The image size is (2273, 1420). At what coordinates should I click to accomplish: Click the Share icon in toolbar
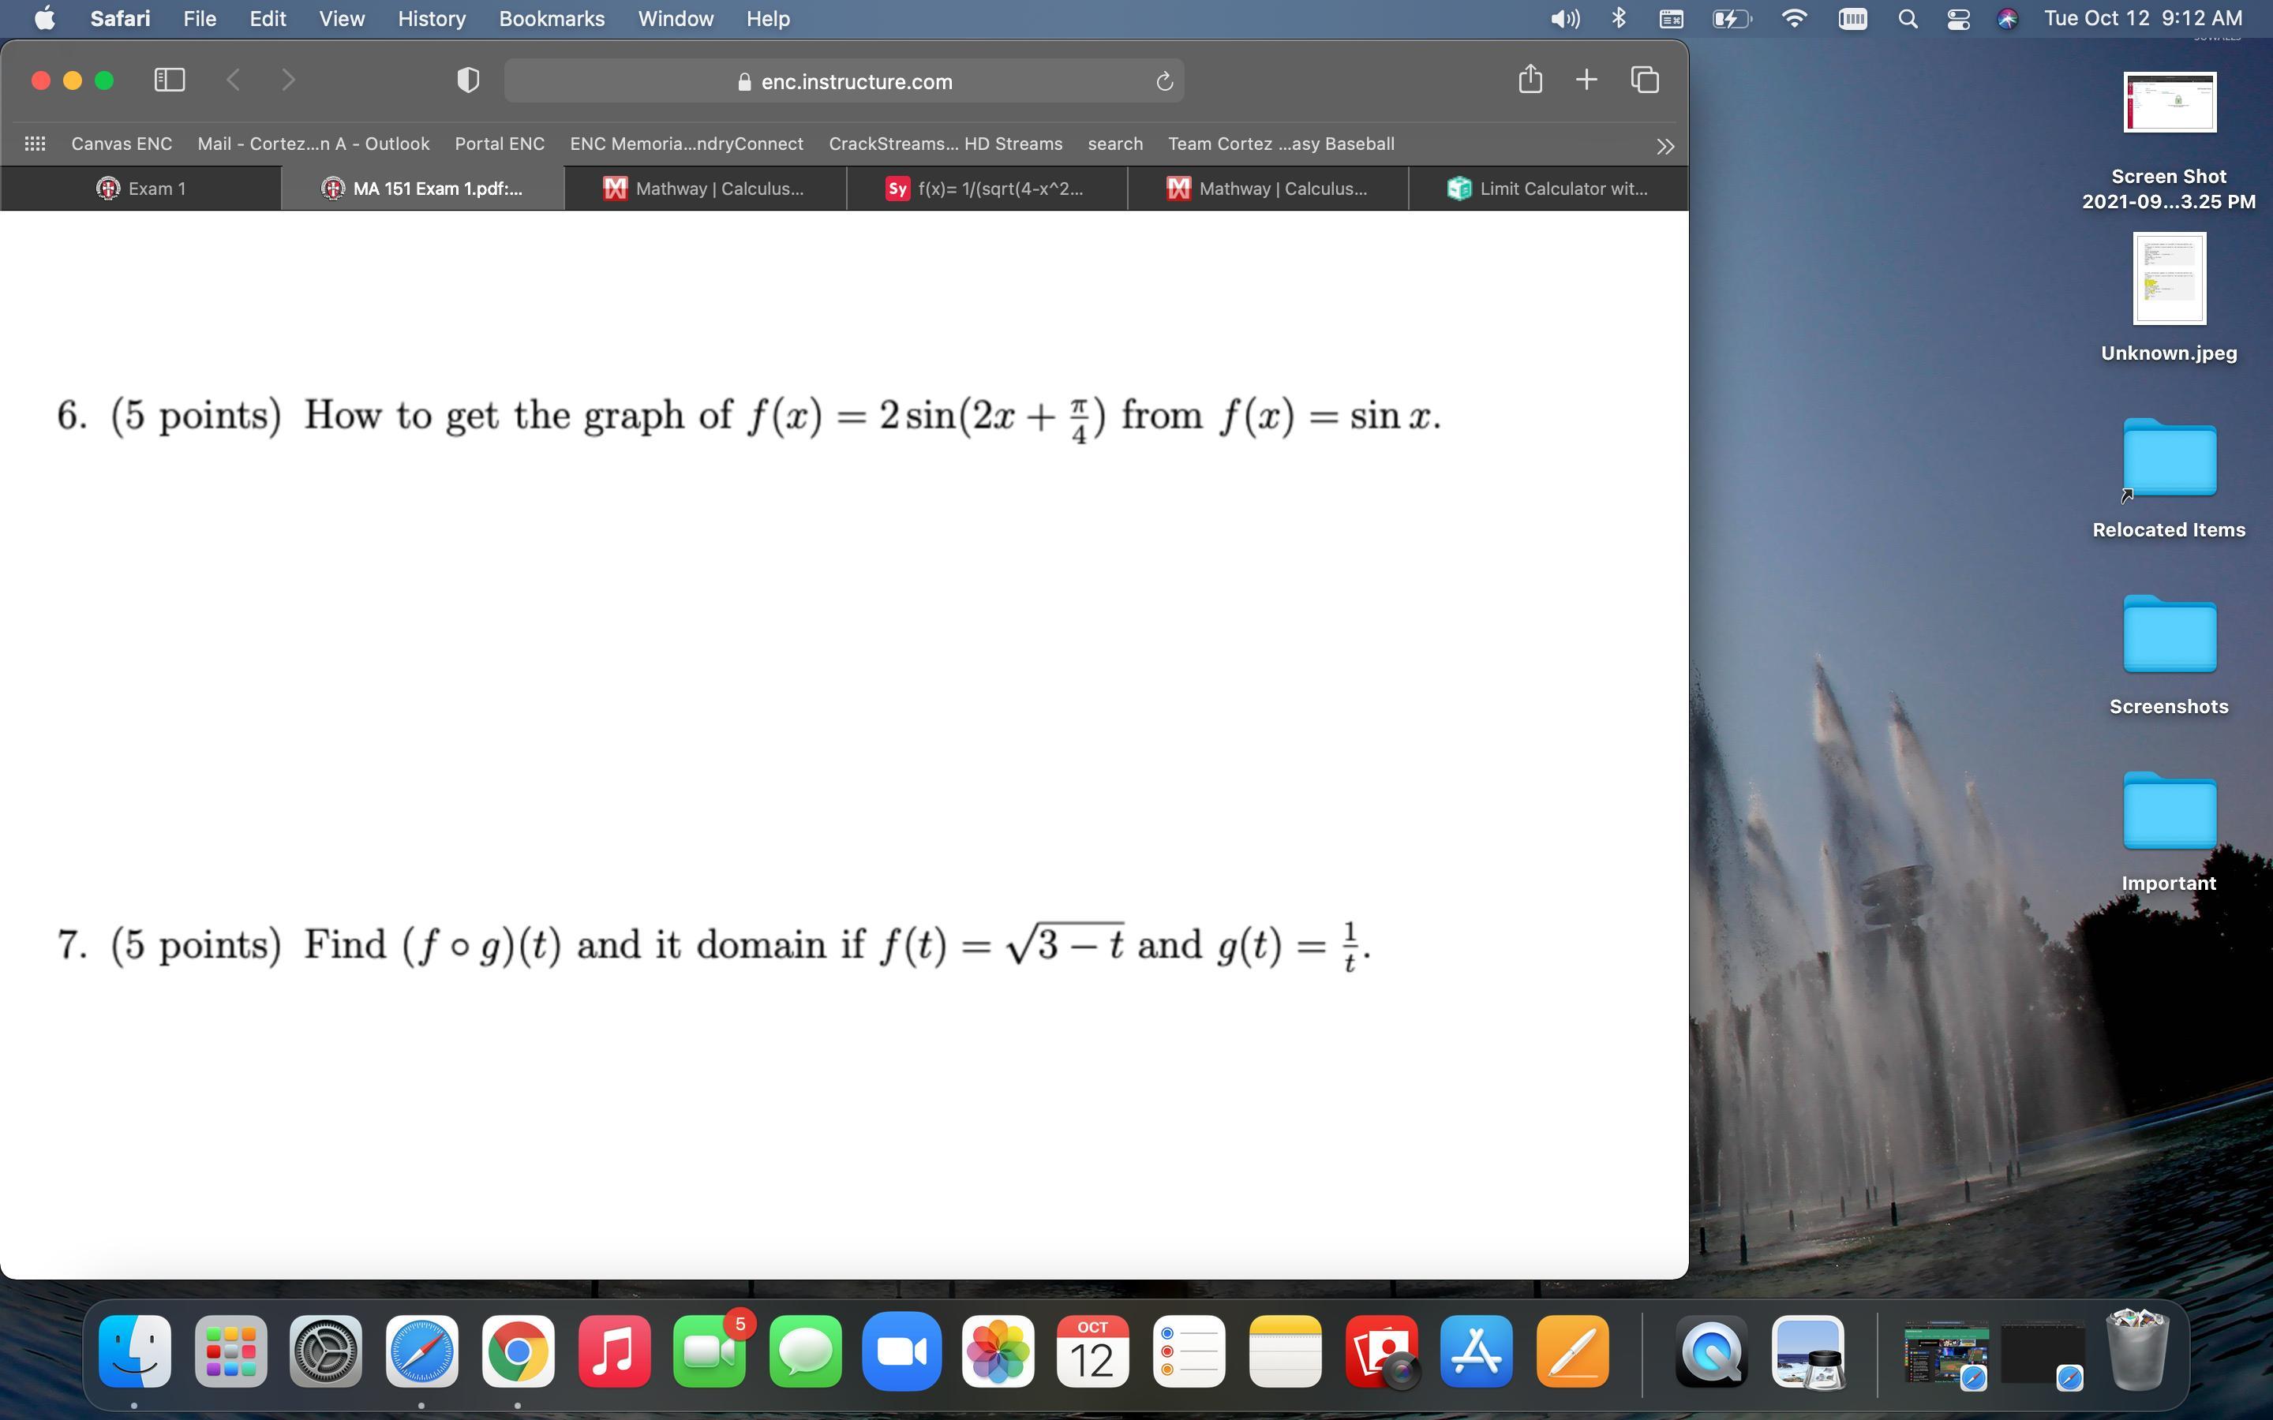pos(1530,80)
